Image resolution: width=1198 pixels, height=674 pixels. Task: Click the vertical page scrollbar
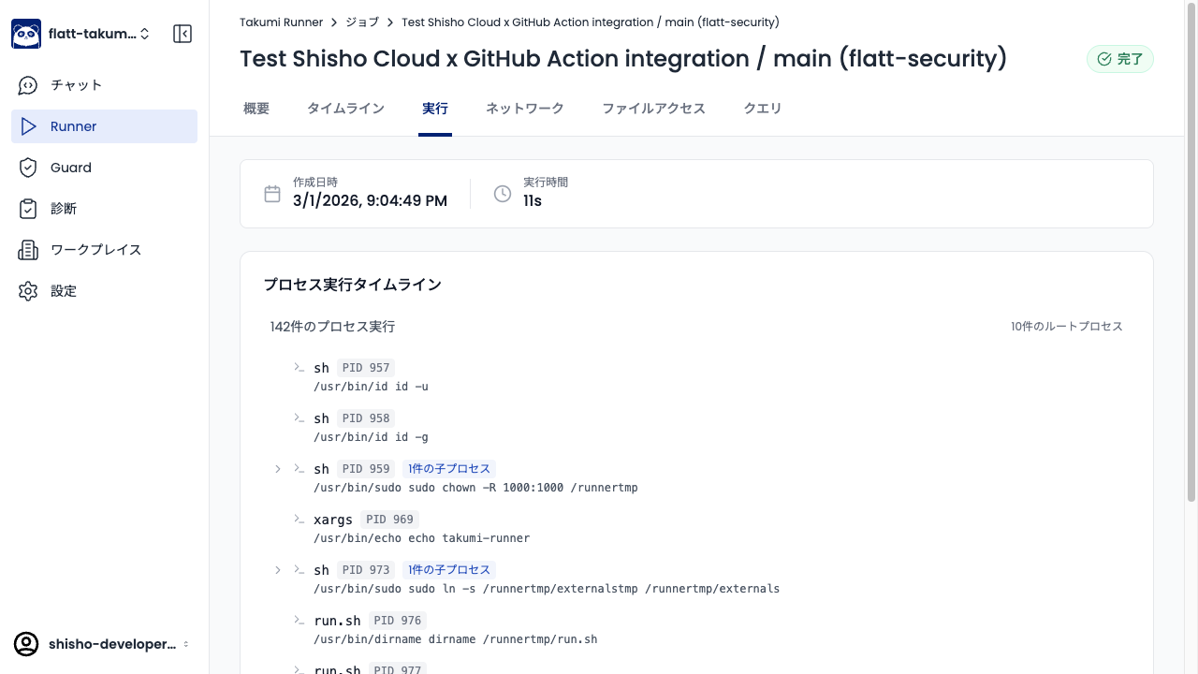(x=1191, y=253)
